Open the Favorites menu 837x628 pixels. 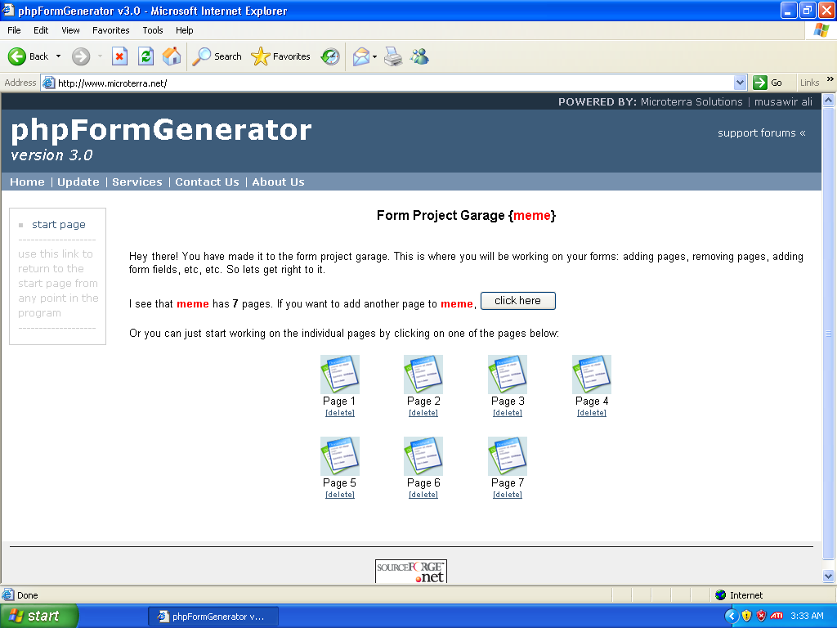click(111, 30)
